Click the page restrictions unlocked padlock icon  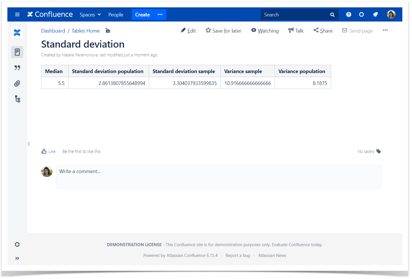point(108,31)
